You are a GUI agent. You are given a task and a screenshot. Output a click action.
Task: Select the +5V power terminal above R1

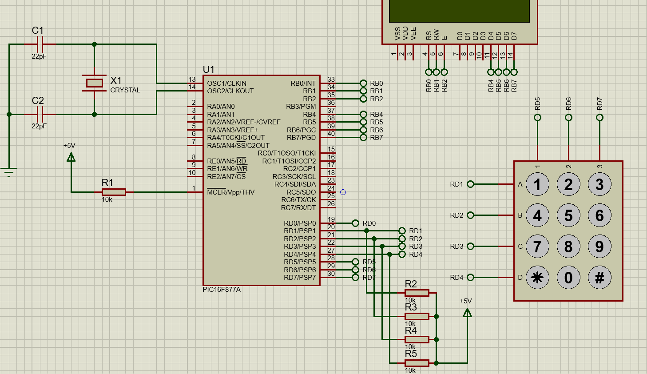71,157
